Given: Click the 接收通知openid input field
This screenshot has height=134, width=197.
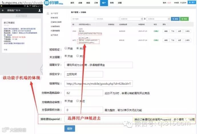Looking at the screenshot, I should pos(98,119).
